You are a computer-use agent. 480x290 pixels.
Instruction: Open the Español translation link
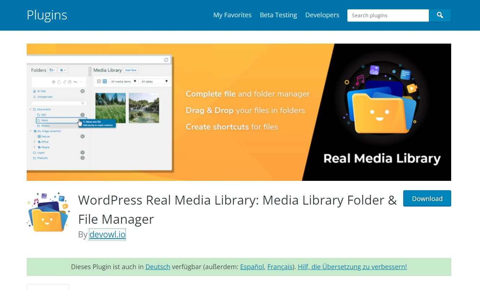252,267
